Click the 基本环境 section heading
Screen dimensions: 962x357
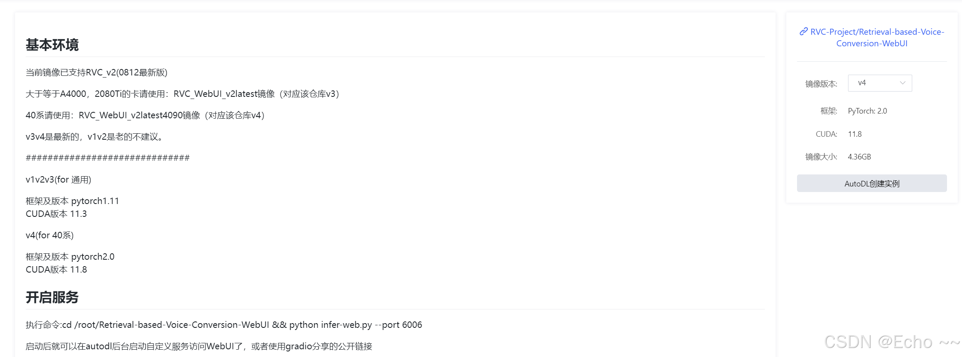[52, 45]
